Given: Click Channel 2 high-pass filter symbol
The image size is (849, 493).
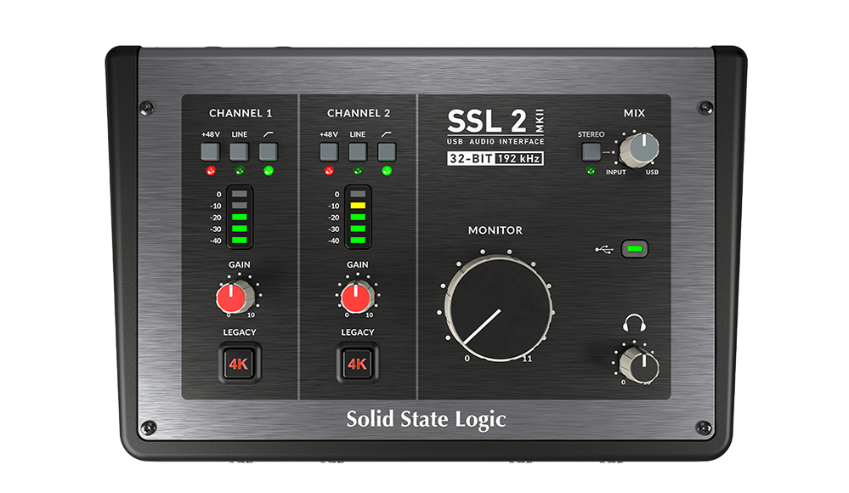Looking at the screenshot, I should [x=386, y=133].
